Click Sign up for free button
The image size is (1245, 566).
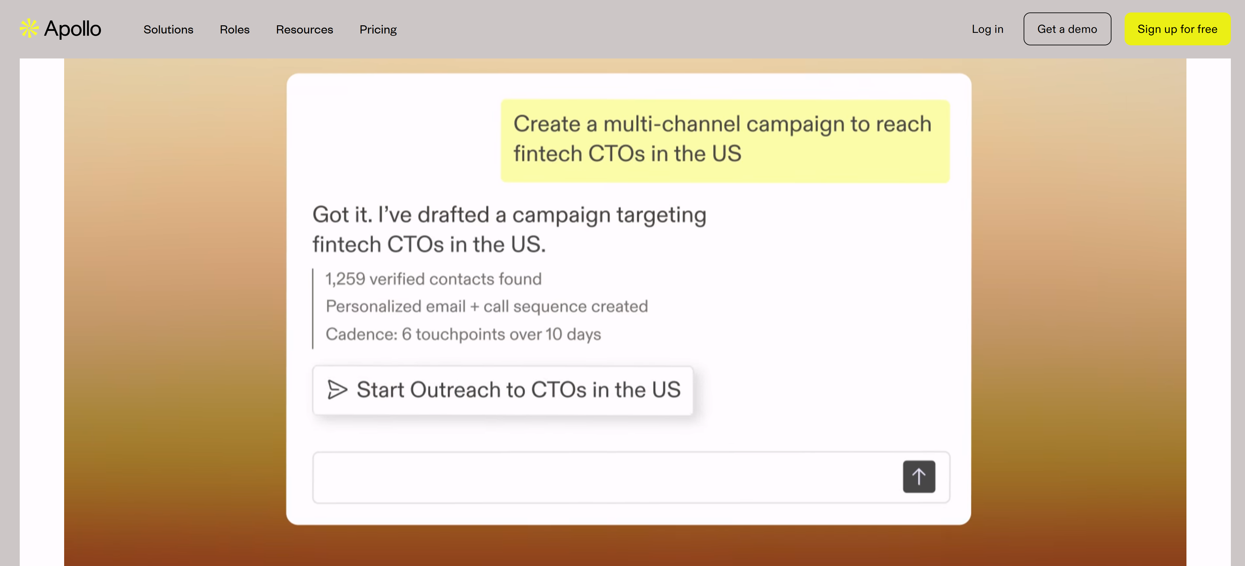tap(1177, 29)
